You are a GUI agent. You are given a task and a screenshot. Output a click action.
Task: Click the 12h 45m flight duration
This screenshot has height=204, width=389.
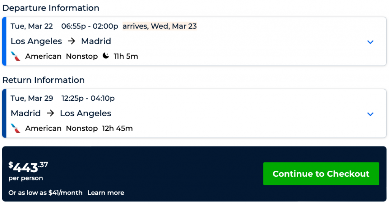pos(117,128)
